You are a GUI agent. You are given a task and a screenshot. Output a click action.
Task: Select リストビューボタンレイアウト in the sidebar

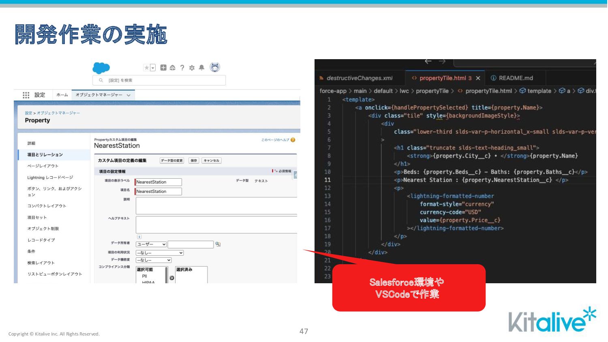point(54,274)
